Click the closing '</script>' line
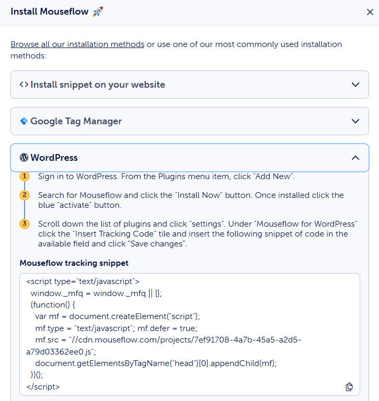 click(43, 387)
